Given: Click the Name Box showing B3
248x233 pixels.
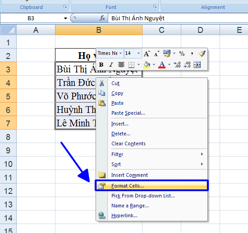Looking at the screenshot, I should (x=31, y=18).
